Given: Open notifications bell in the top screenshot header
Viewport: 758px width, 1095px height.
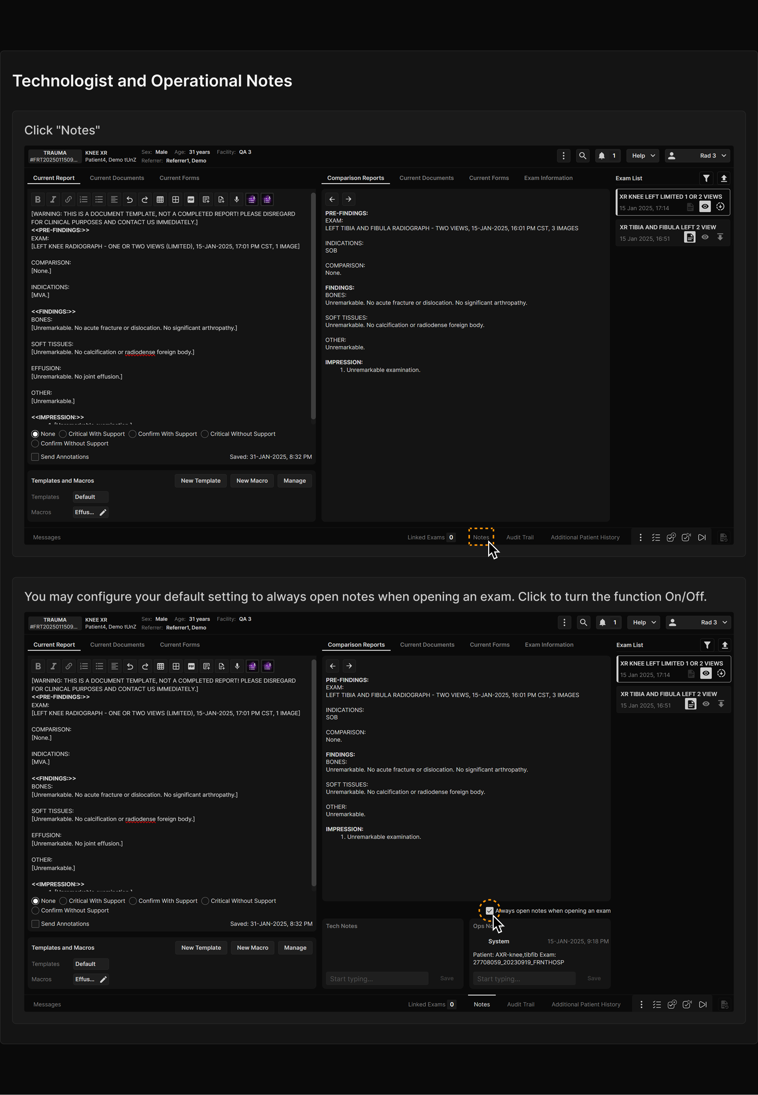Looking at the screenshot, I should click(x=607, y=156).
